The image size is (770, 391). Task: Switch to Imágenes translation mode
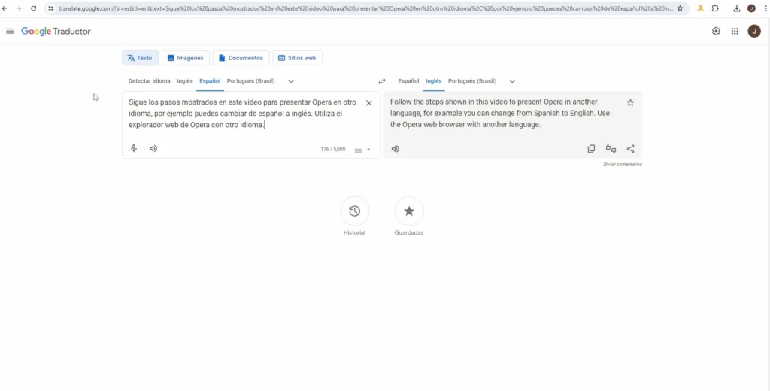[186, 58]
